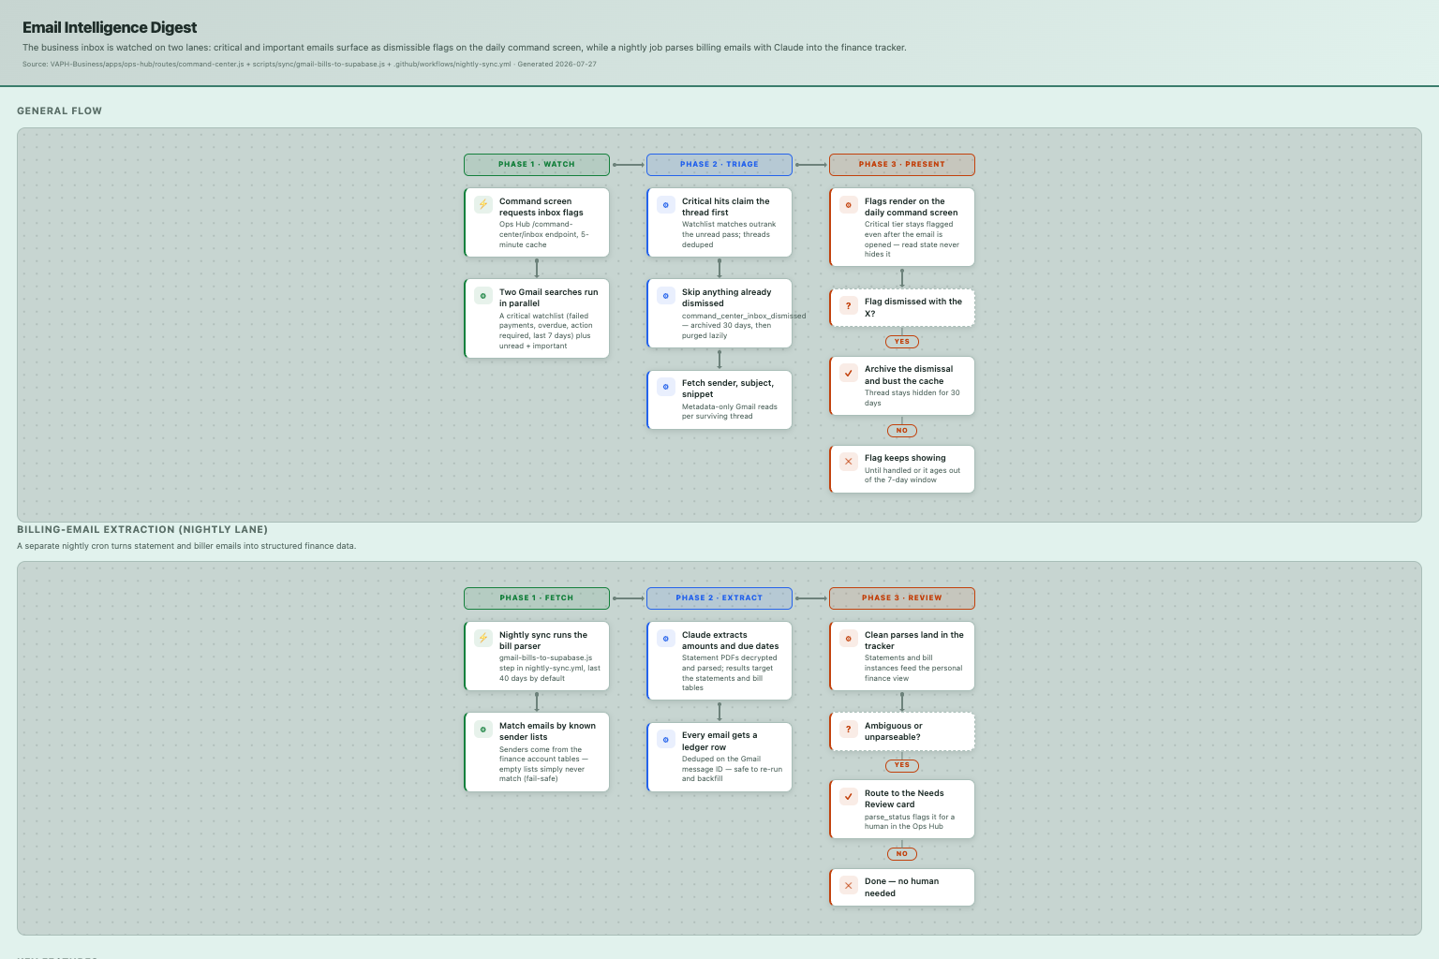The width and height of the screenshot is (1439, 959).
Task: Select the Phase 2 · Triage header
Action: click(719, 164)
